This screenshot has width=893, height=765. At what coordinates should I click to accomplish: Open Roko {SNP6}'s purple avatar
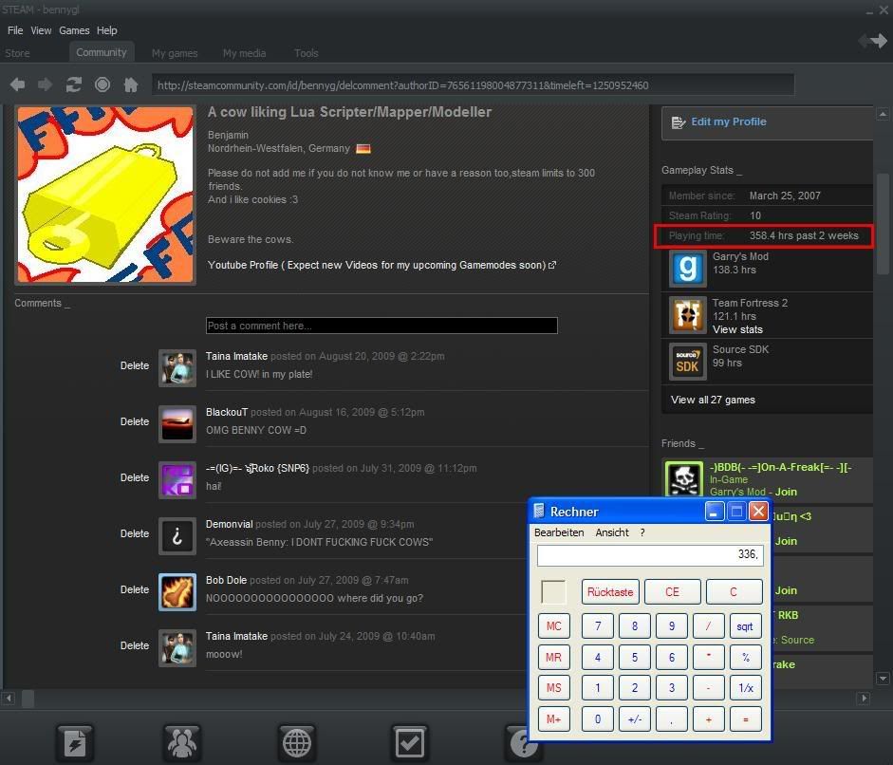(177, 479)
